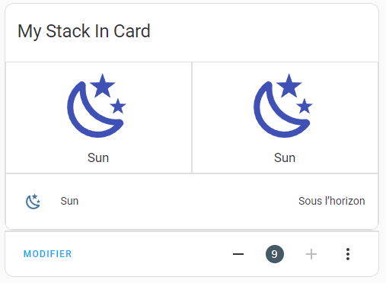386x283 pixels.
Task: Click the MODIFIER edit button
Action: (48, 254)
